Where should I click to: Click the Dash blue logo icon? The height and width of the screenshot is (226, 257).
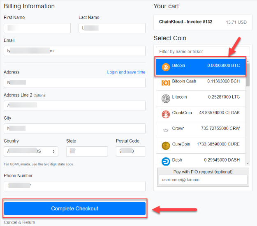pyautogui.click(x=166, y=161)
